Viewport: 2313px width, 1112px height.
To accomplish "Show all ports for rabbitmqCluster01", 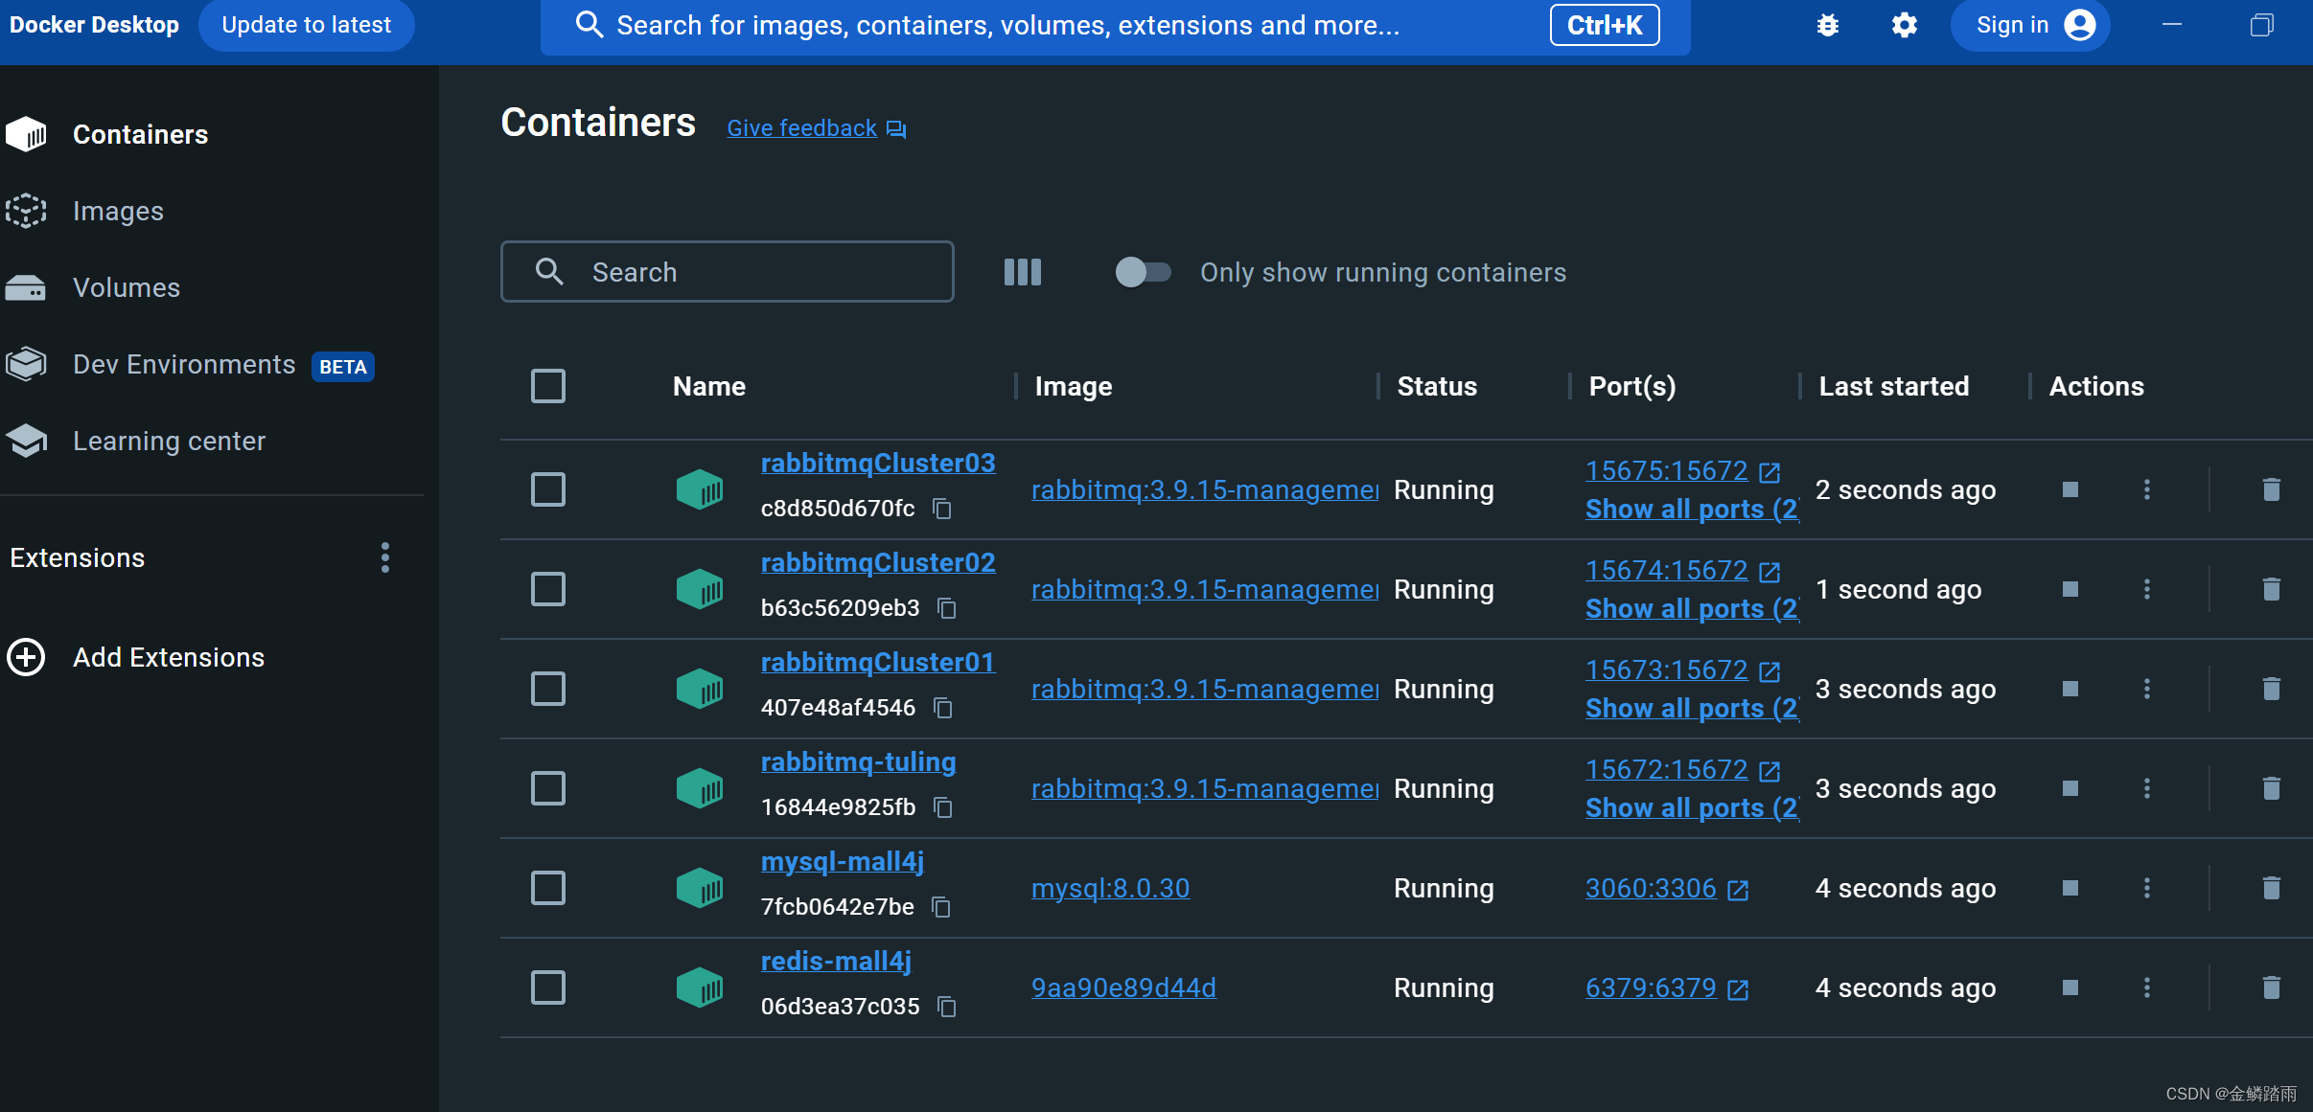I will (1692, 709).
